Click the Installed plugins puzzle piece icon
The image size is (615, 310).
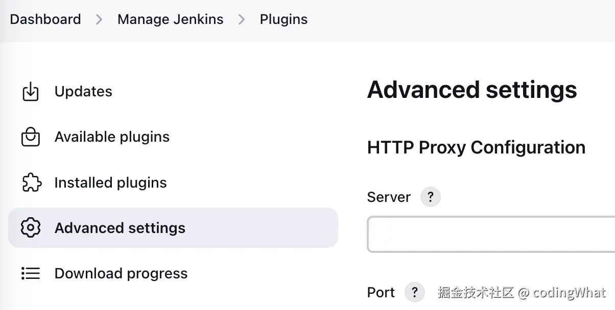click(x=31, y=183)
